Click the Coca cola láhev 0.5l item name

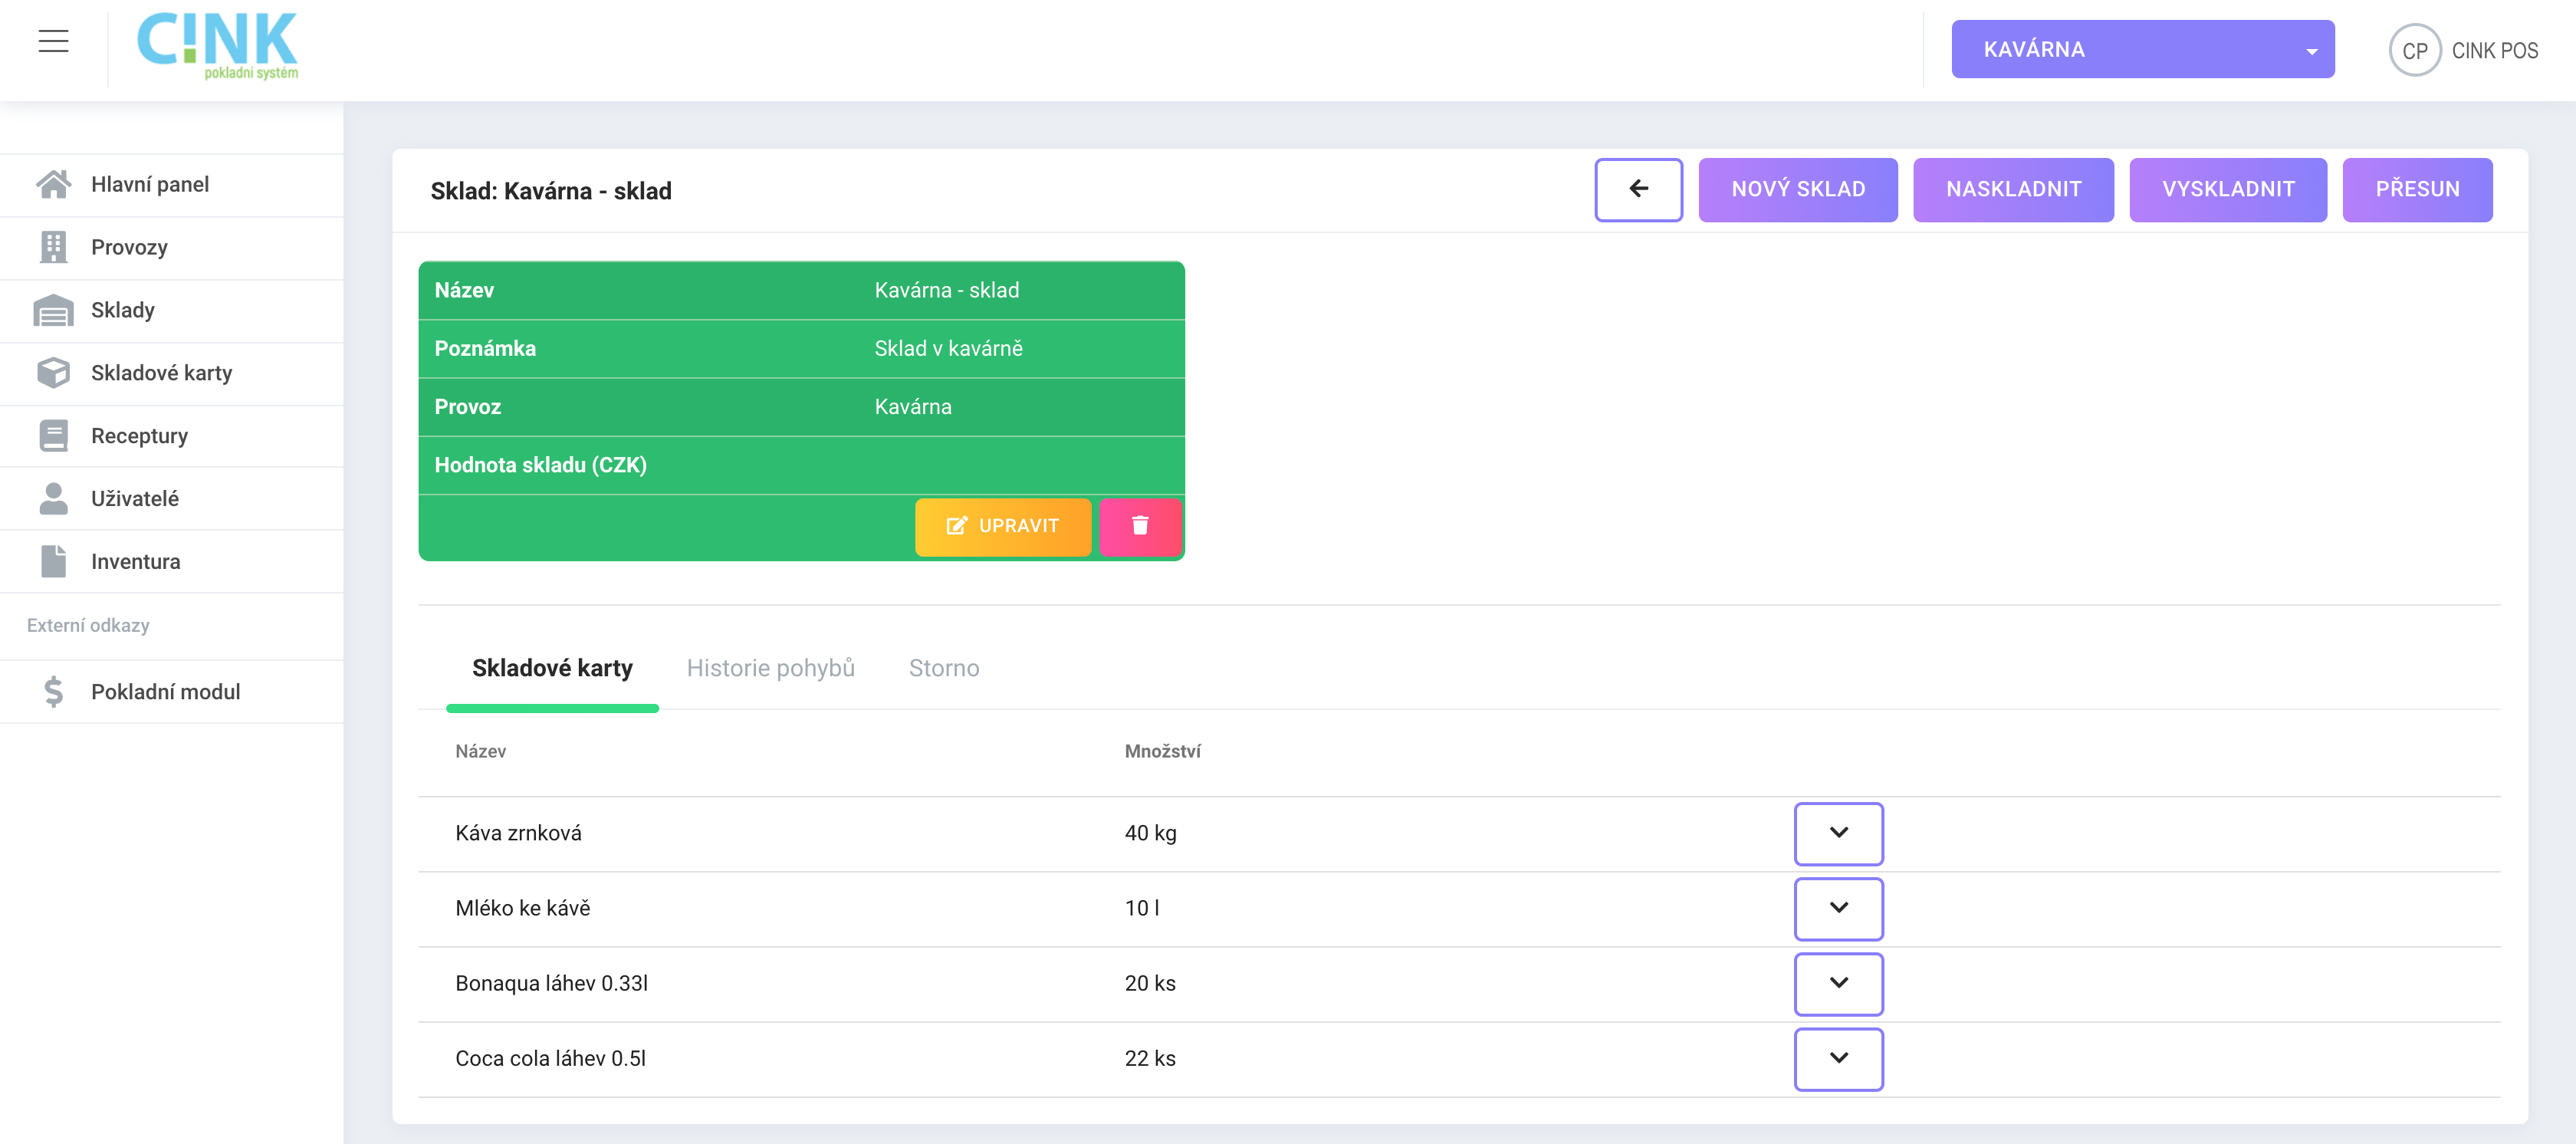coord(550,1058)
